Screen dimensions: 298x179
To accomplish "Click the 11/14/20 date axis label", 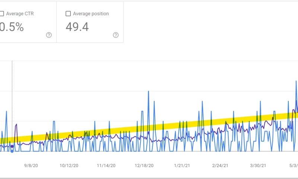I will (106, 165).
